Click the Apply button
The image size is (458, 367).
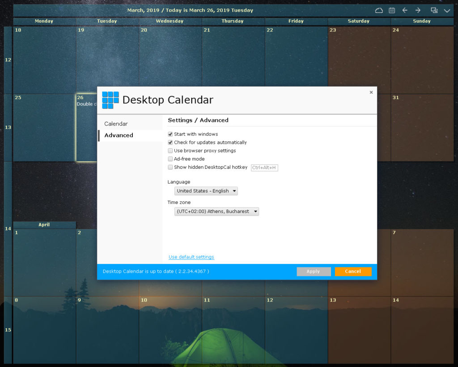click(x=314, y=271)
